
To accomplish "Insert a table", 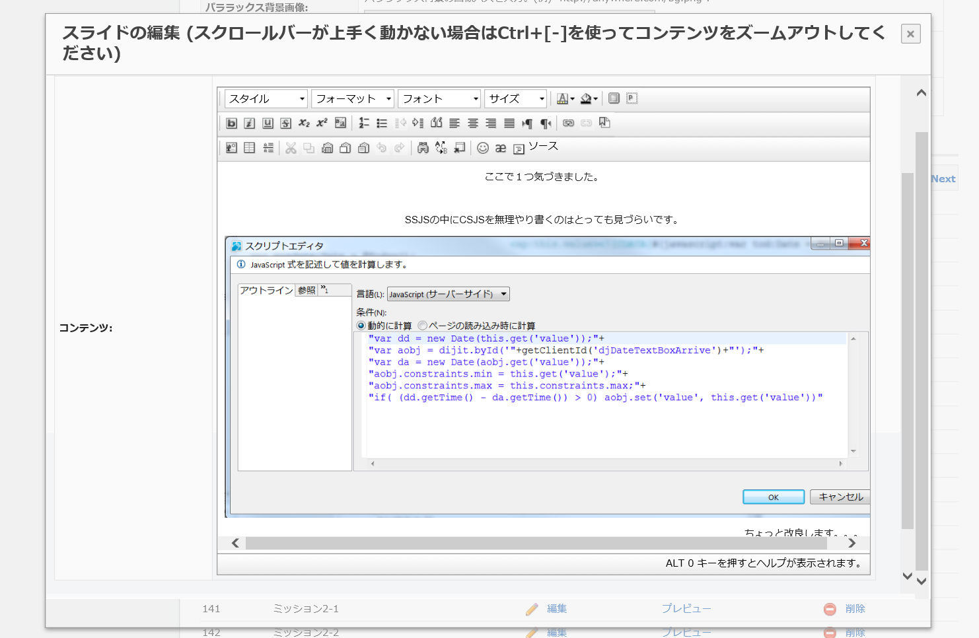I will [249, 148].
